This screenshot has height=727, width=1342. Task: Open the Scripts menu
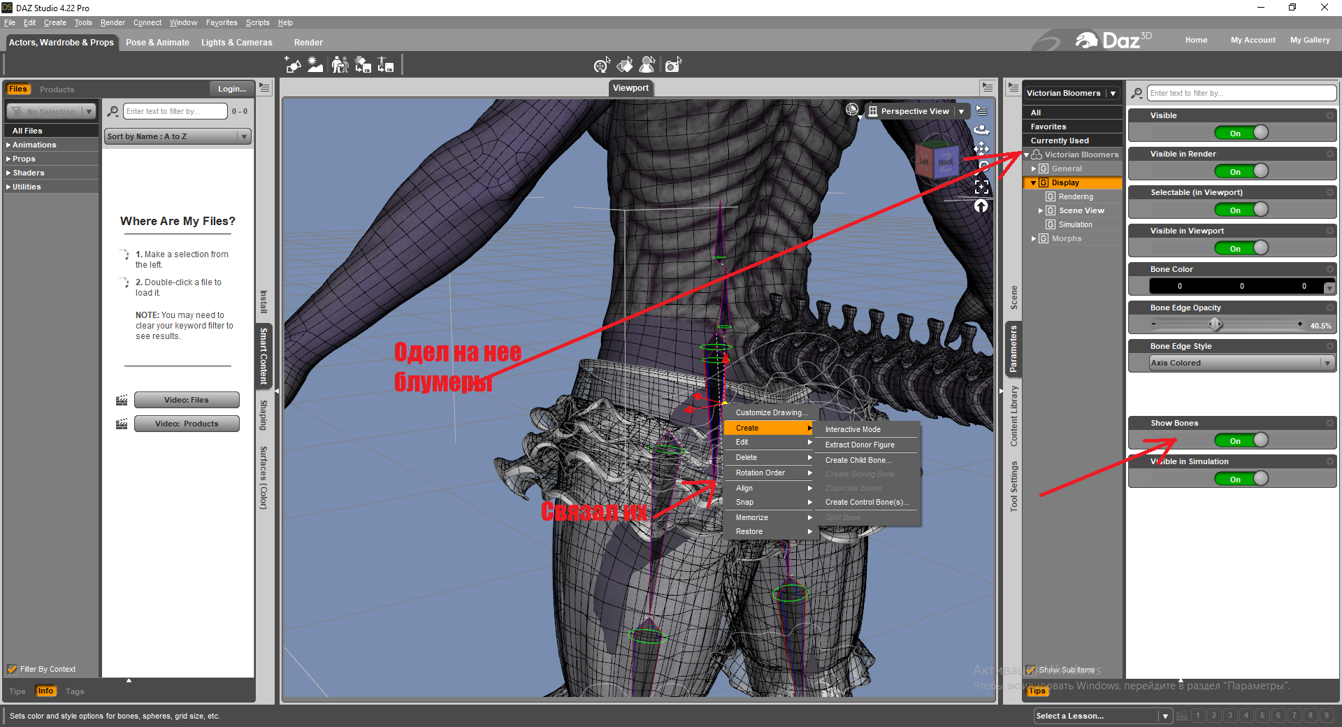[x=257, y=22]
